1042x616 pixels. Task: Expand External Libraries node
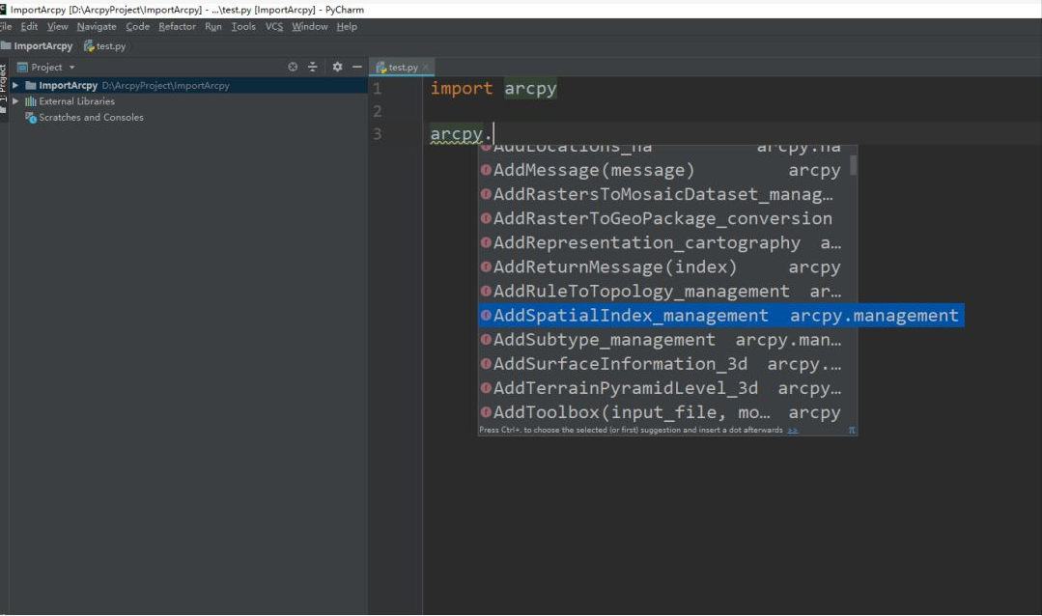(x=15, y=101)
